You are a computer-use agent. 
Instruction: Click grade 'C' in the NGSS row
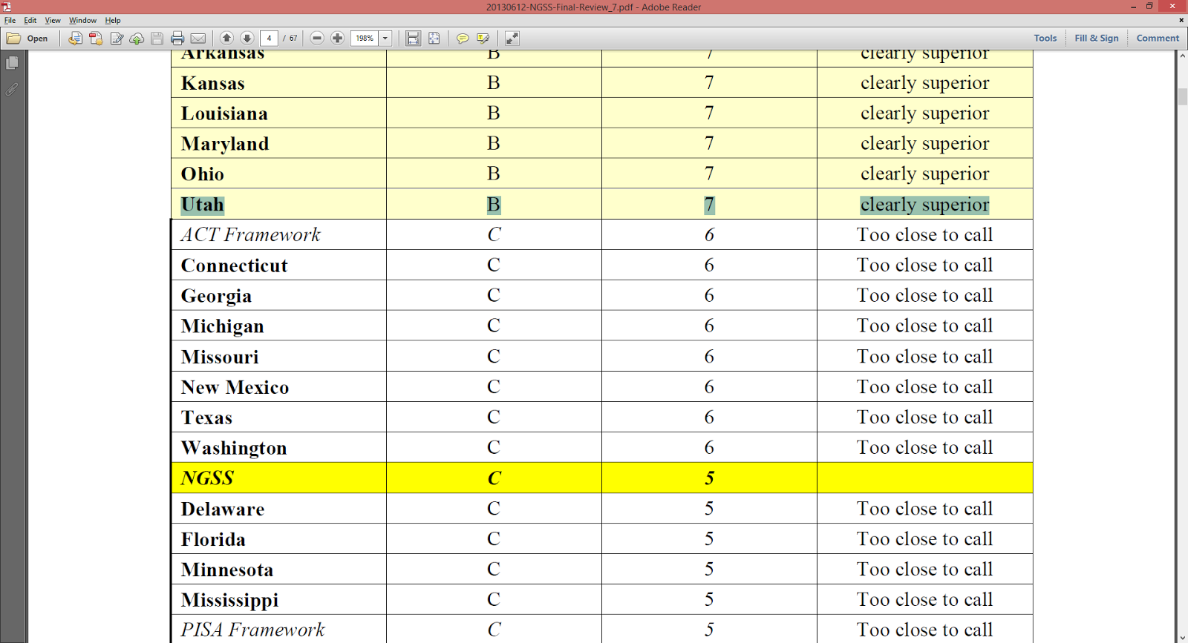pos(495,478)
